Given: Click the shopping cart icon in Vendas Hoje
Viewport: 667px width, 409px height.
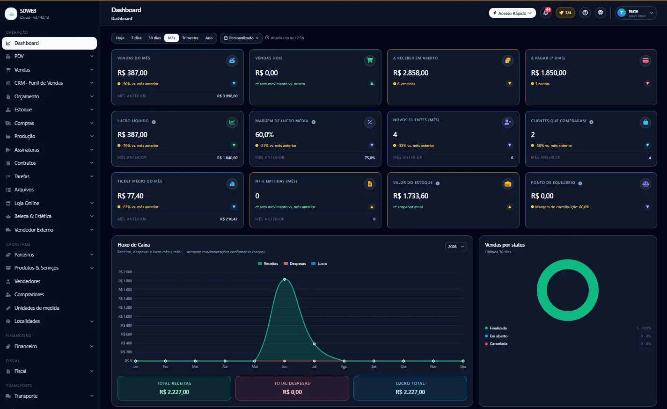Looking at the screenshot, I should pos(370,60).
